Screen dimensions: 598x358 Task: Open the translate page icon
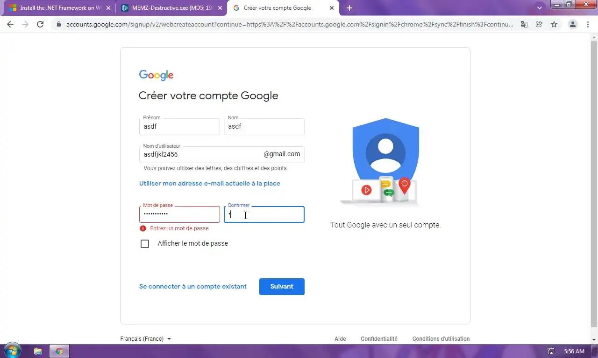(524, 24)
